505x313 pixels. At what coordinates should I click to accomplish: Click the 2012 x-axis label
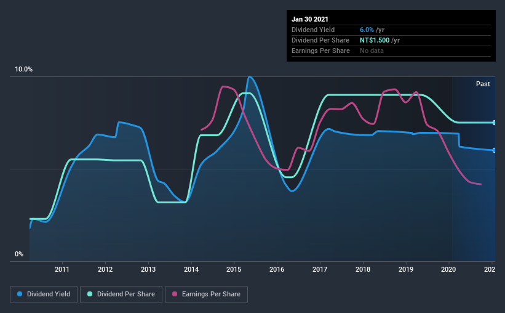tap(105, 269)
